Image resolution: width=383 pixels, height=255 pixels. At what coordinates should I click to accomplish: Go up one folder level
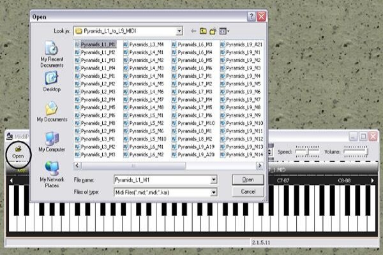point(203,31)
